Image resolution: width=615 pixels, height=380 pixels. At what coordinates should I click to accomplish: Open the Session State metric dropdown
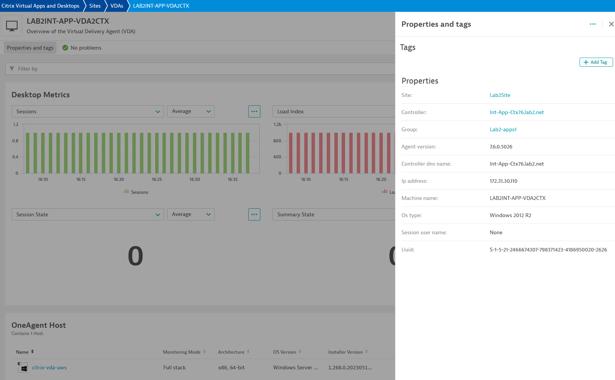(x=88, y=214)
